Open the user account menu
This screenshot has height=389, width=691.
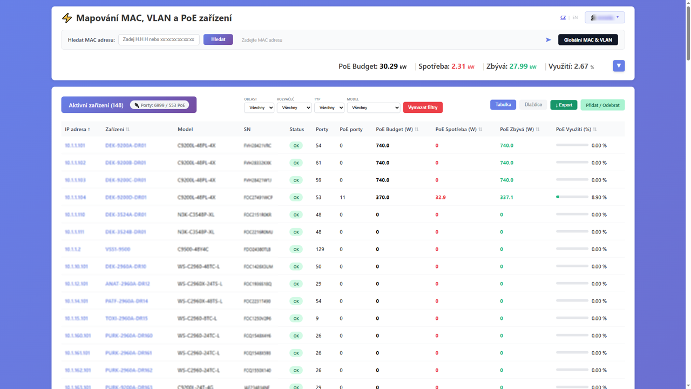click(605, 17)
